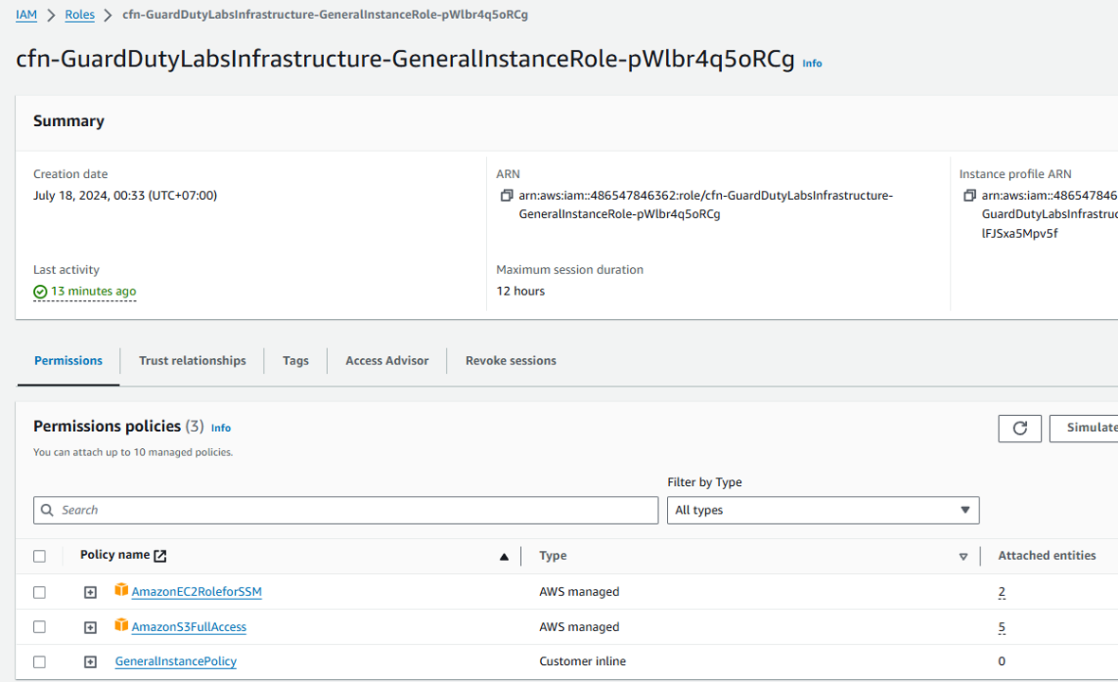Click attached entities count 5 for AmazonS3FullAccess
This screenshot has width=1118, height=682.
pyautogui.click(x=1001, y=627)
